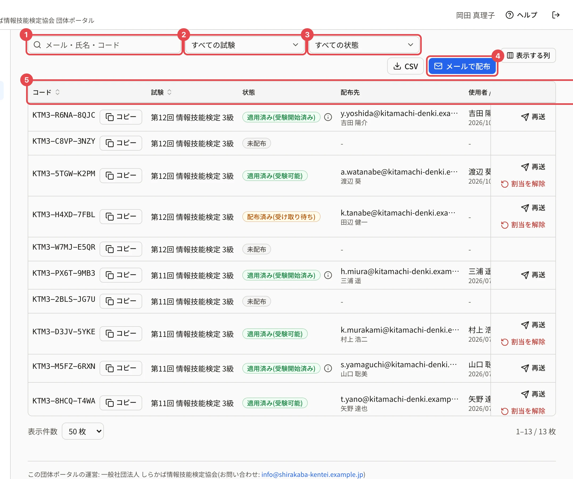
Task: Click 割当を解除 for t.yano row
Action: pos(523,411)
